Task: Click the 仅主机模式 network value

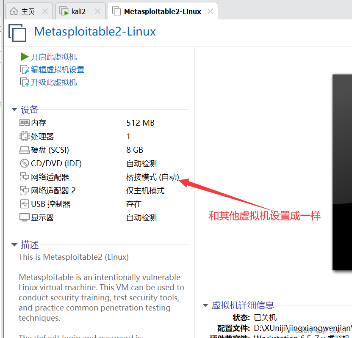Action: (145, 190)
